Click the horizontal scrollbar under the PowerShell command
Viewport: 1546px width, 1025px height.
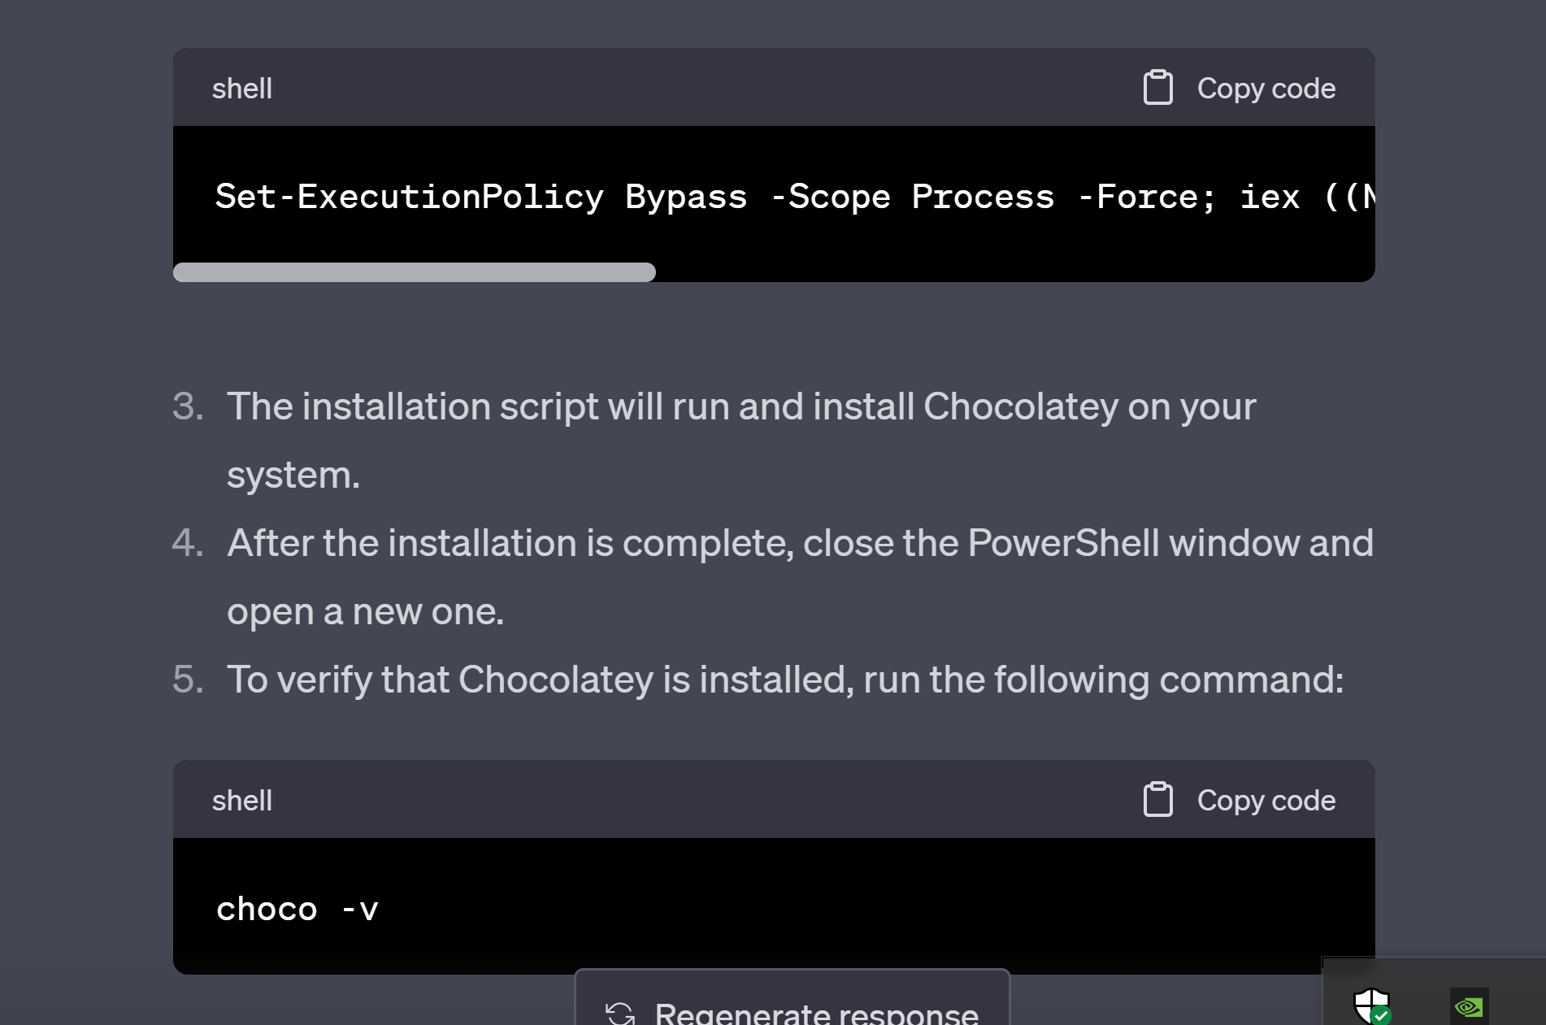point(413,271)
